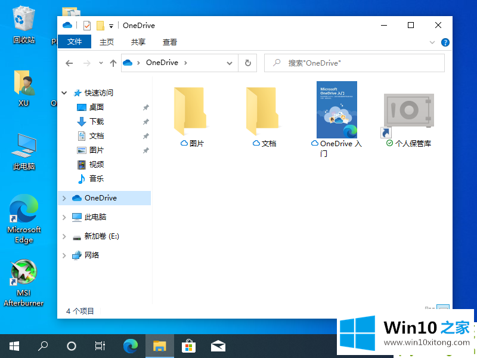
Task: Open the Windows Start menu
Action: click(x=14, y=346)
